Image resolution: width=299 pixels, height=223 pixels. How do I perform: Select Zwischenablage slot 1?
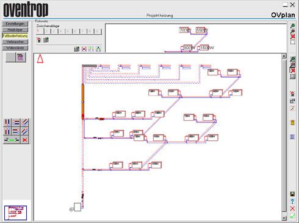click(40, 31)
